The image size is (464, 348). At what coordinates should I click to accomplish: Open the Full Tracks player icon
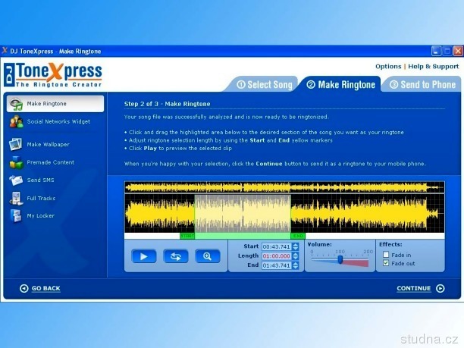point(16,199)
